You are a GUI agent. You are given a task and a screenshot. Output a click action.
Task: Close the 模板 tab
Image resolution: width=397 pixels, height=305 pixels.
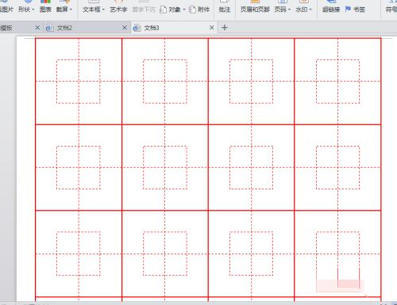(x=37, y=28)
